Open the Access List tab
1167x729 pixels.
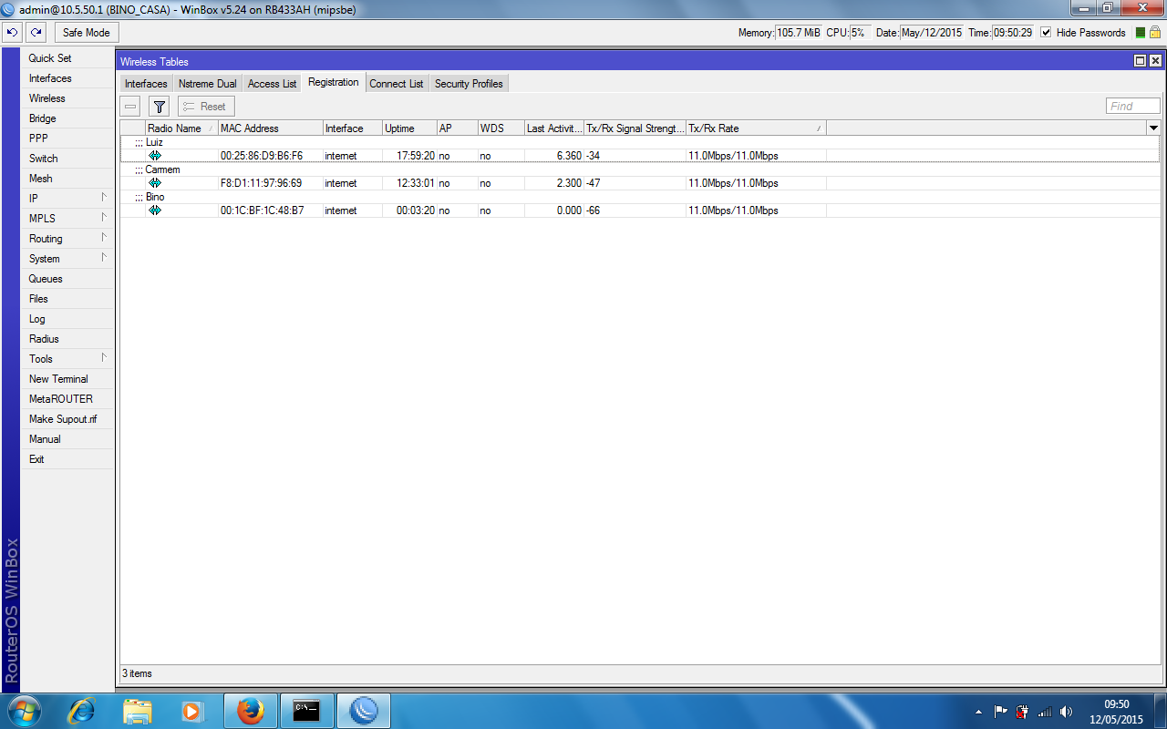272,84
